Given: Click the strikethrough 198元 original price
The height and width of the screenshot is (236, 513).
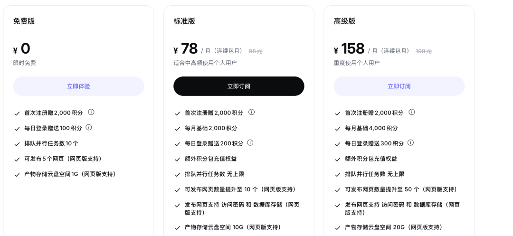Looking at the screenshot, I should [424, 51].
